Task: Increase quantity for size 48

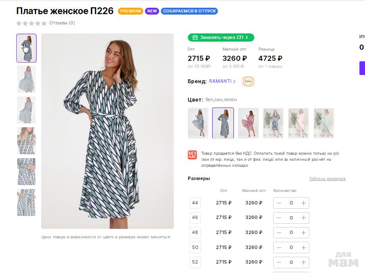Action: coord(303,232)
